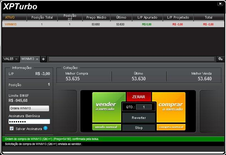
Task: Click the Stop button
Action: point(139,127)
